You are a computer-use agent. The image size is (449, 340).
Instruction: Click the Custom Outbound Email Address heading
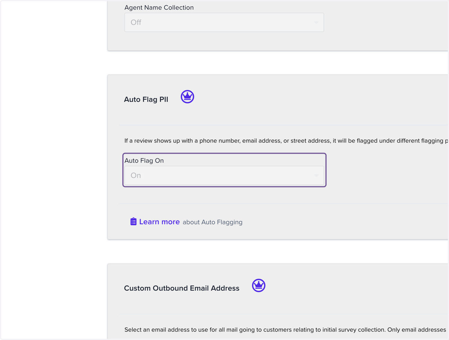click(x=181, y=288)
